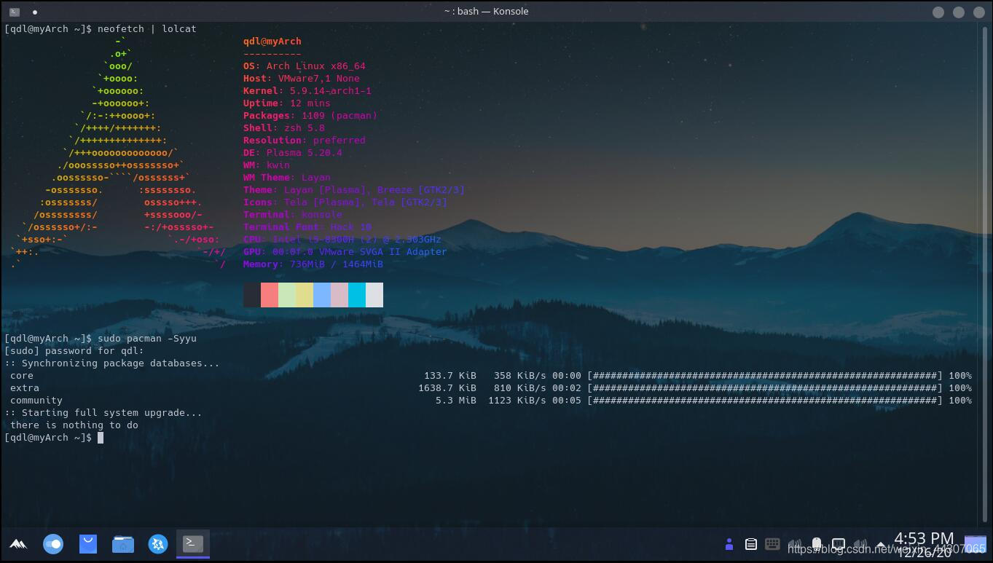Toggle the pin dot button in title bar
This screenshot has height=563, width=993.
35,12
